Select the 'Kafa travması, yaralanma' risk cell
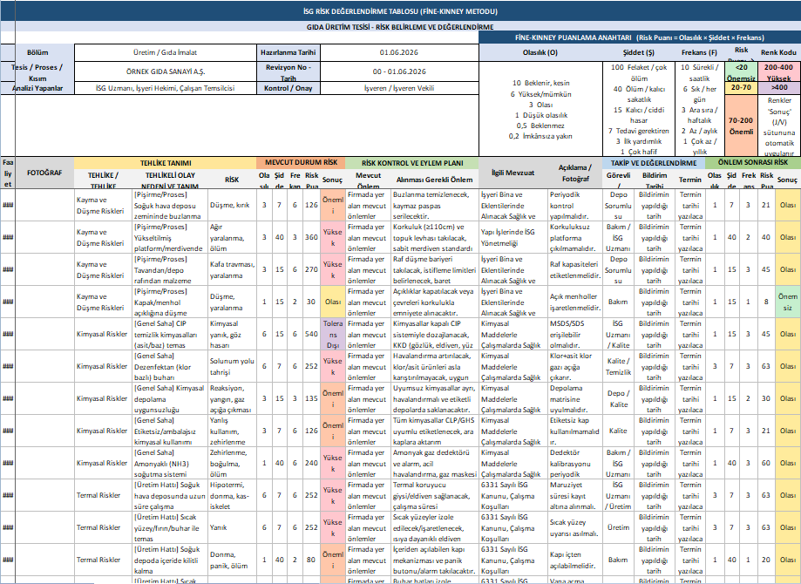The image size is (801, 584). tap(232, 269)
